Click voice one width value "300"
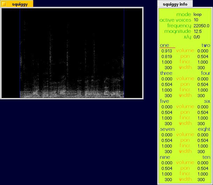The height and width of the screenshot is (185, 213). click(x=168, y=68)
